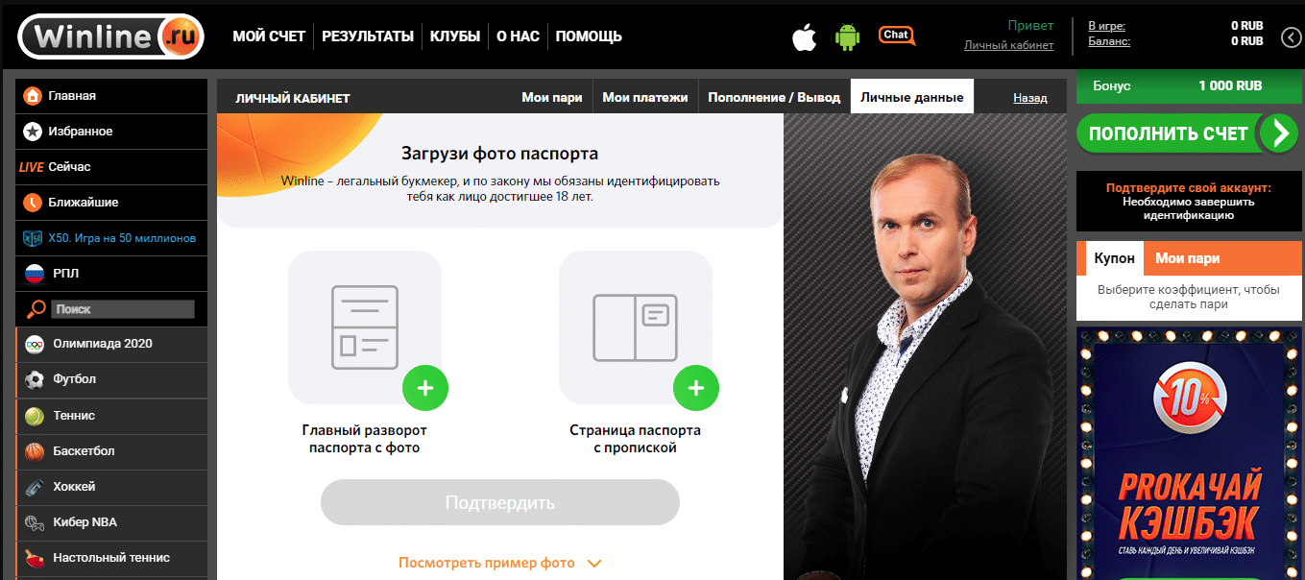
Task: Click the Подтвердить button
Action: click(500, 502)
